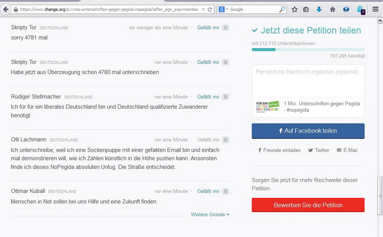The height and width of the screenshot is (237, 383).
Task: Click the magnifier icon in the search box
Action: (282, 10)
